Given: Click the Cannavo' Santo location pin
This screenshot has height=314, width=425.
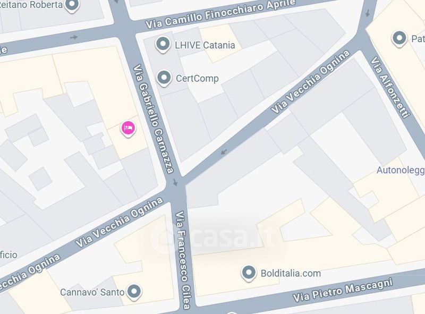Looking at the screenshot, I should tap(134, 292).
